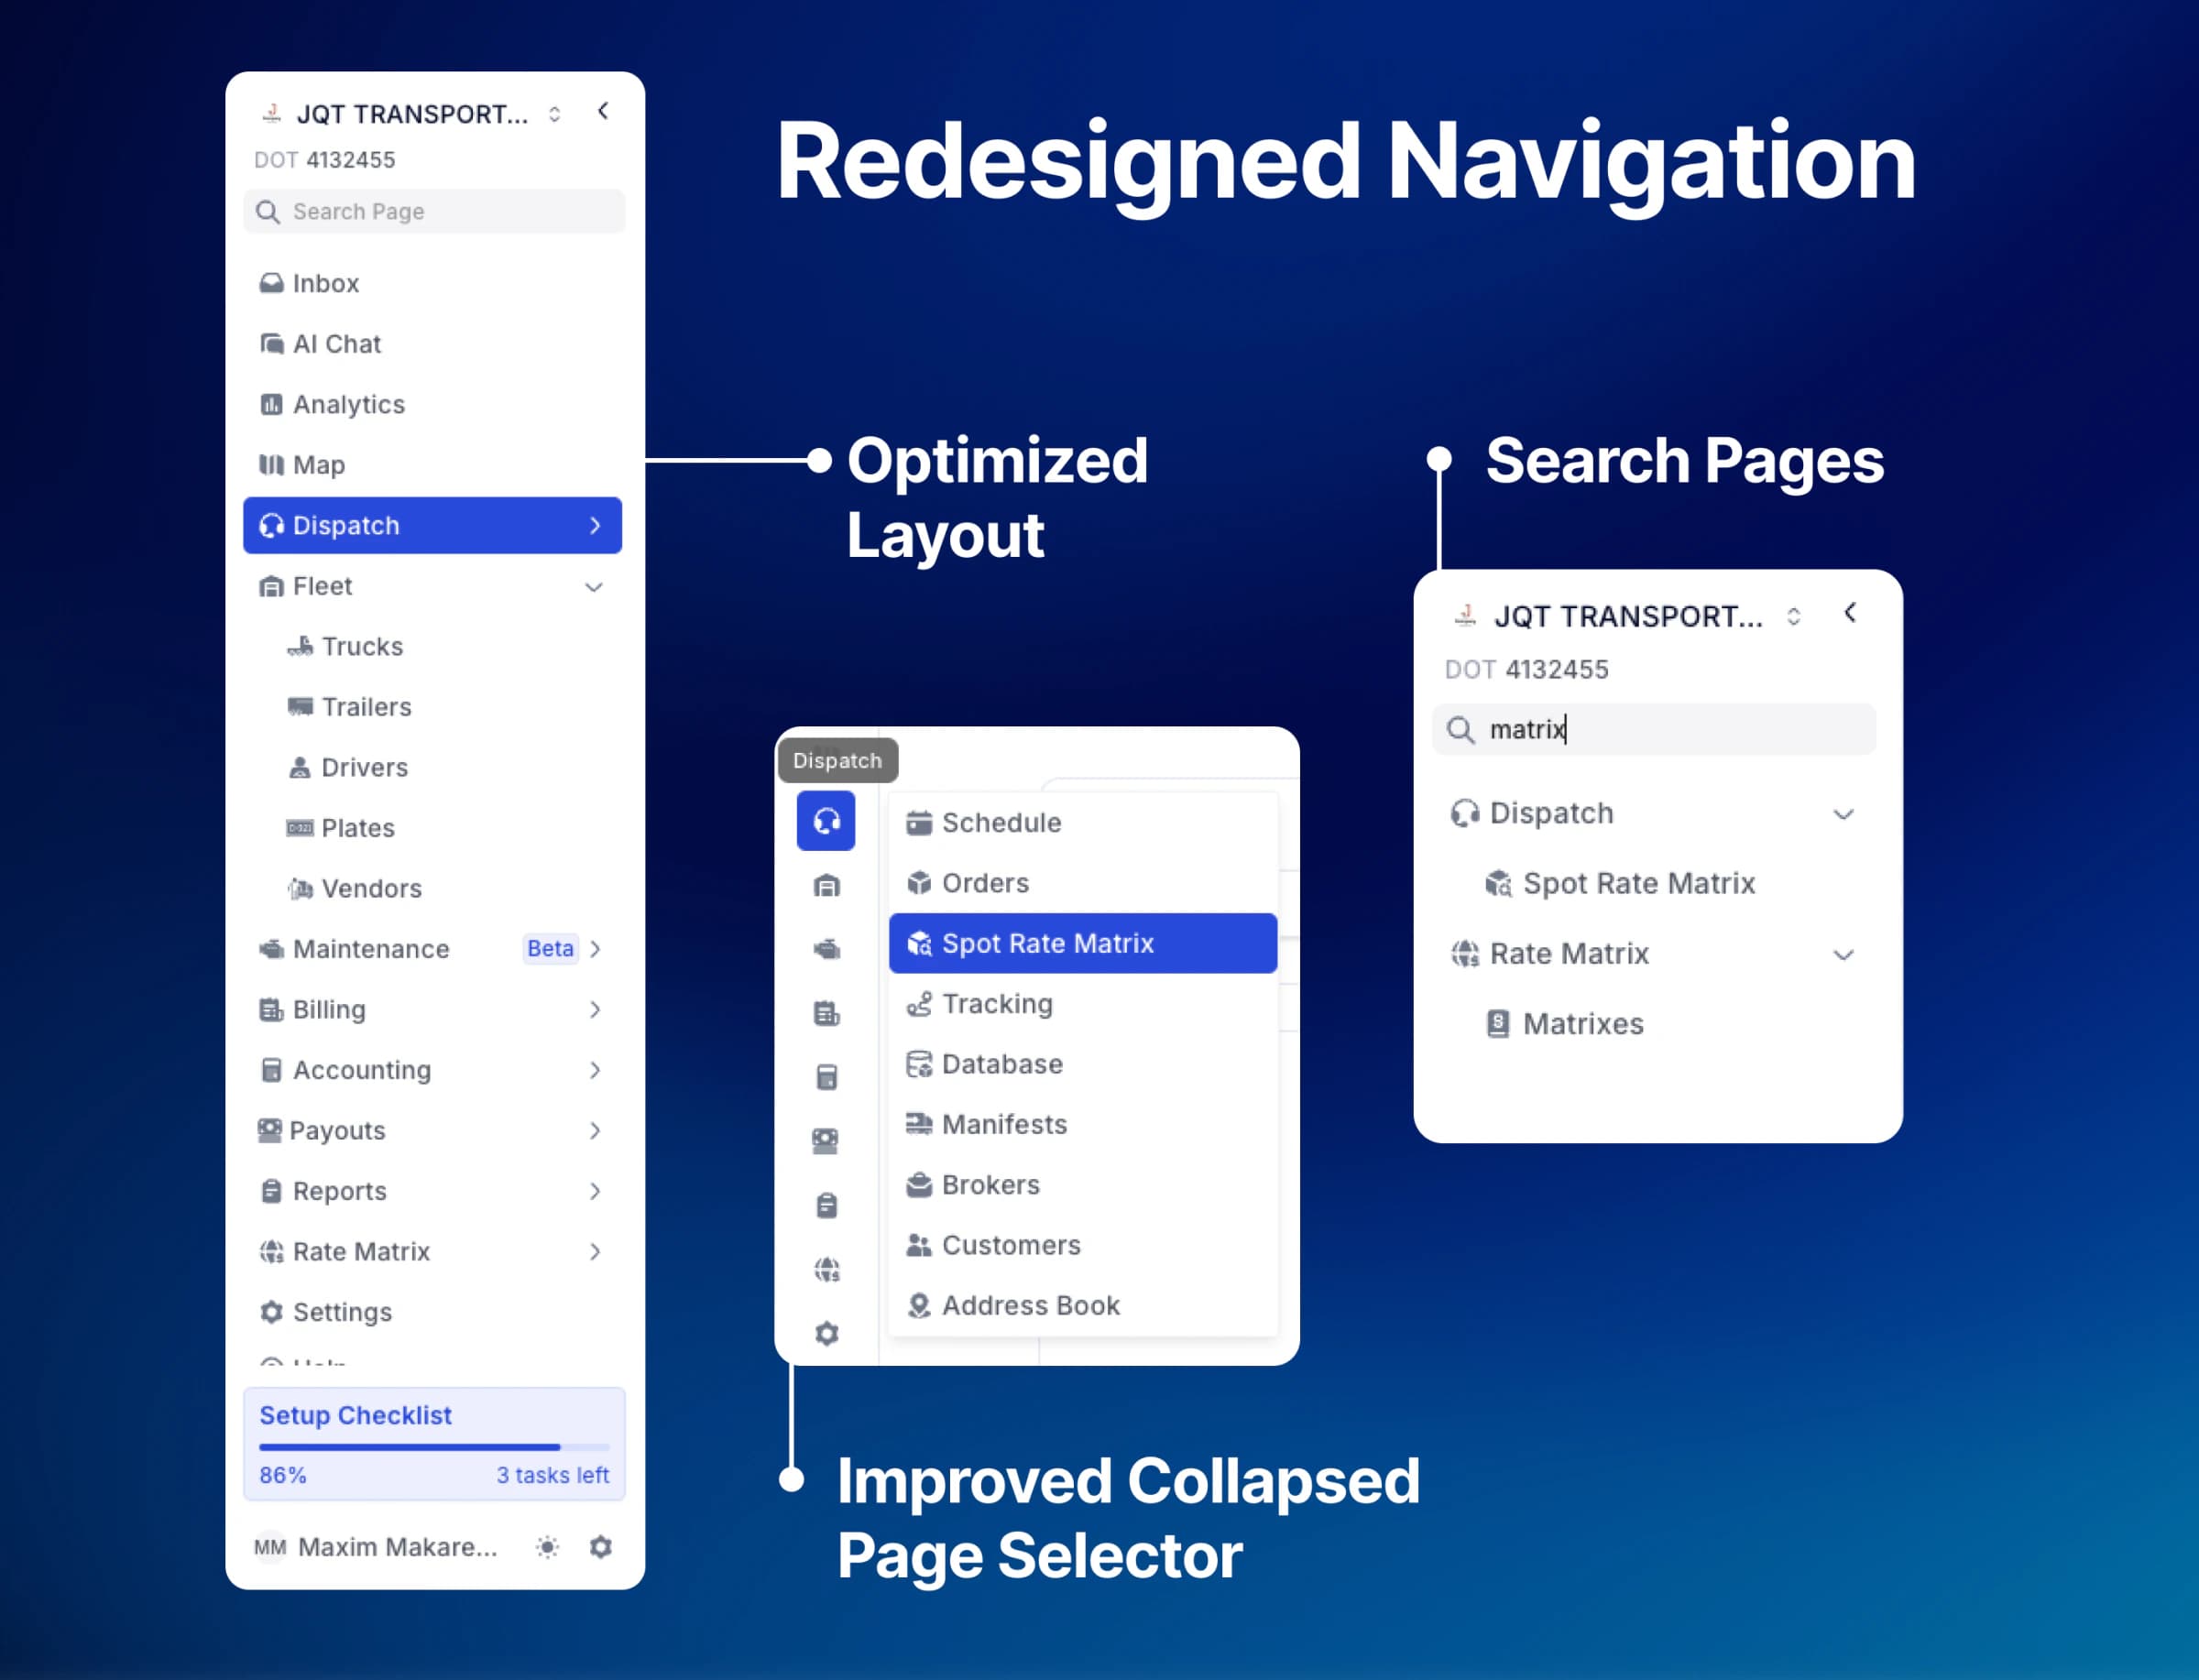
Task: Expand the Payouts chevron
Action: click(596, 1131)
